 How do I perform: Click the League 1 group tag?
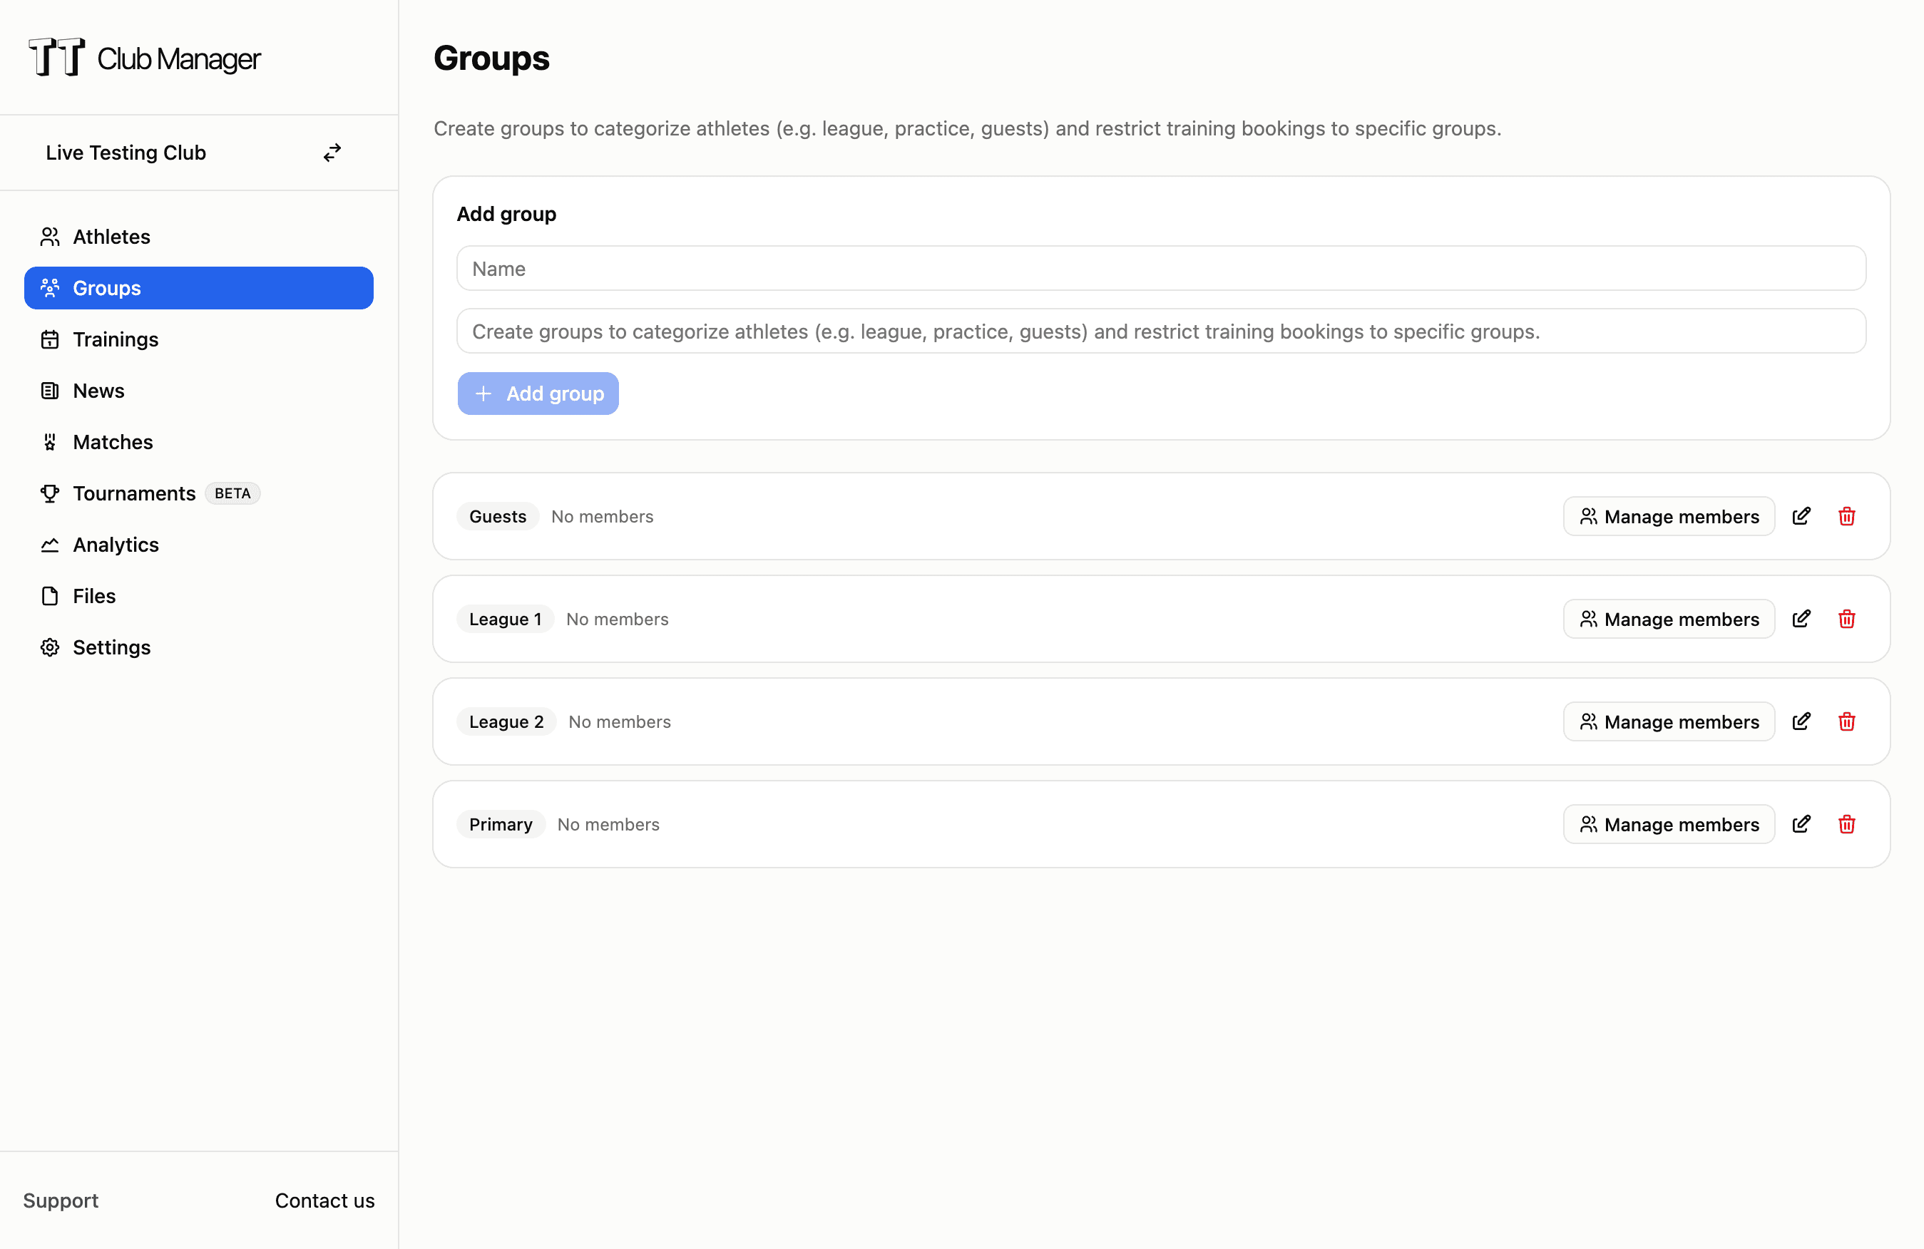tap(506, 619)
